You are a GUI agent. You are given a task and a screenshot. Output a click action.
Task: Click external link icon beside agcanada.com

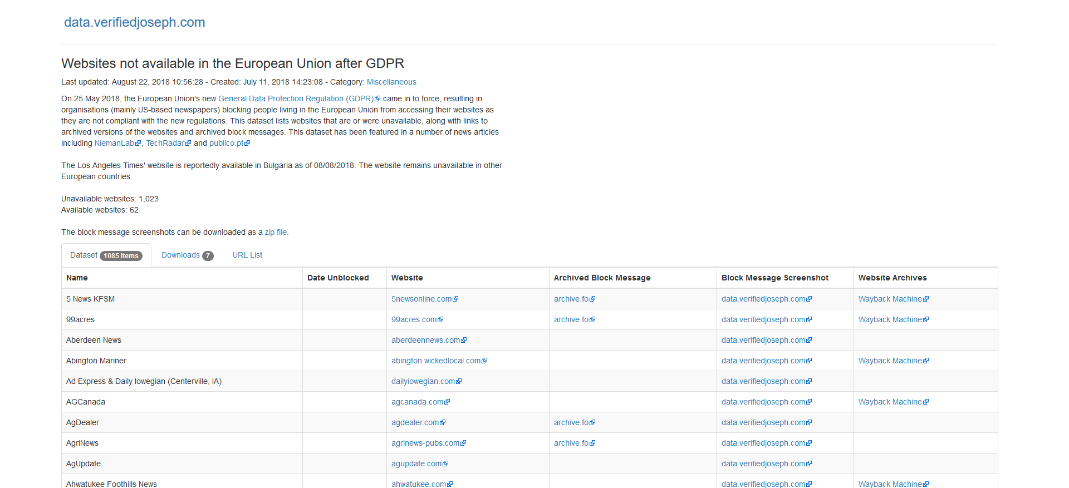click(x=447, y=402)
